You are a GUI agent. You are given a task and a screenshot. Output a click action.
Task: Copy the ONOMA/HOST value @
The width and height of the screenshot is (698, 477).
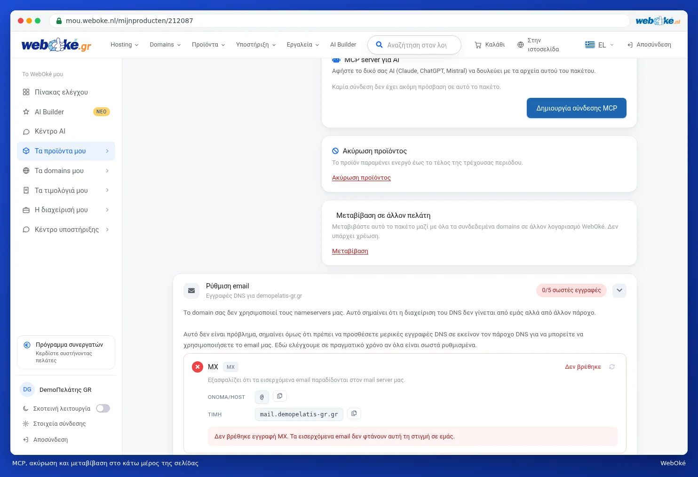tap(280, 396)
